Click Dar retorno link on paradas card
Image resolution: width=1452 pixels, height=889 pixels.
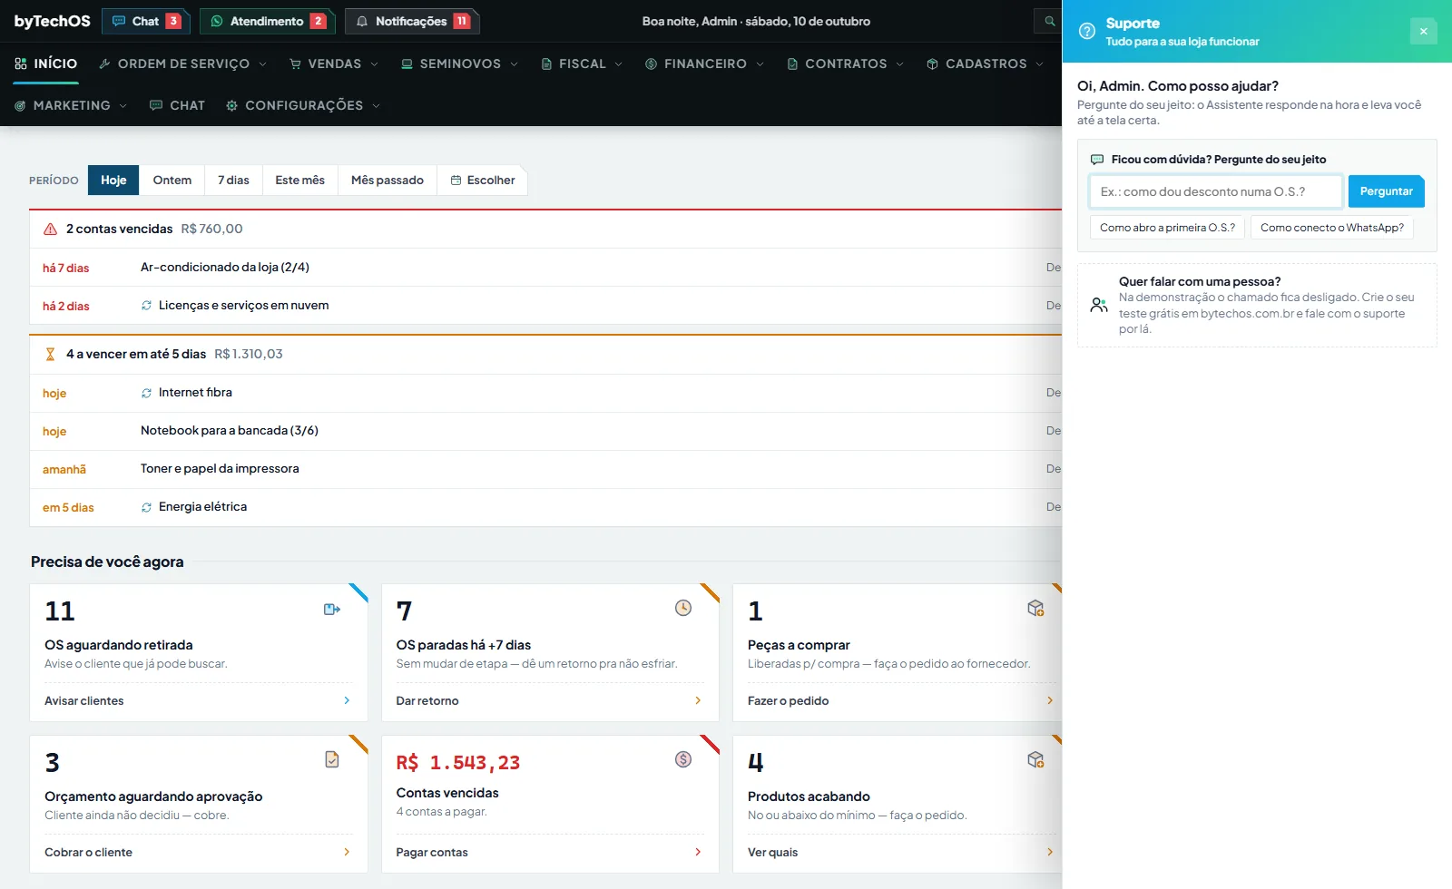click(x=549, y=700)
